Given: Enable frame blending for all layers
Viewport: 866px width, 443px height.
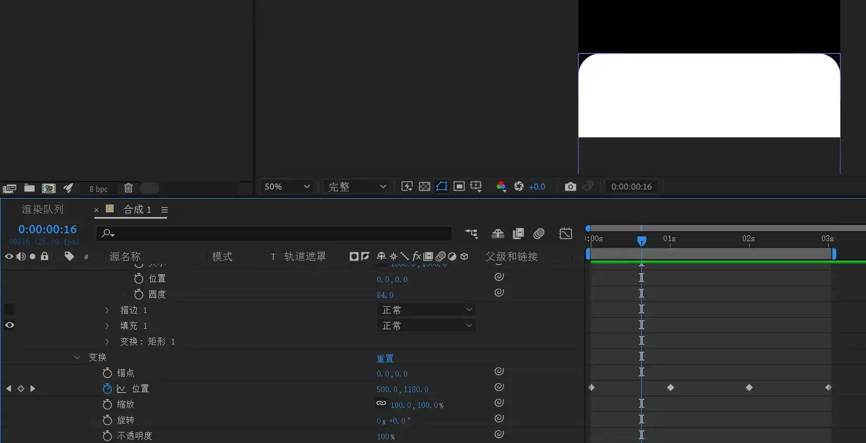Looking at the screenshot, I should point(518,234).
